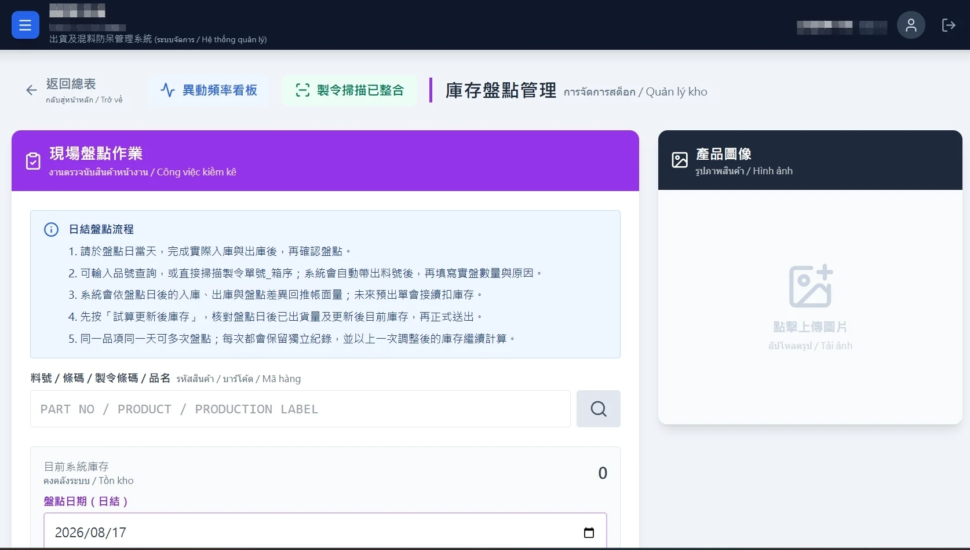Click the scan frame icon
970x550 pixels.
coord(302,90)
